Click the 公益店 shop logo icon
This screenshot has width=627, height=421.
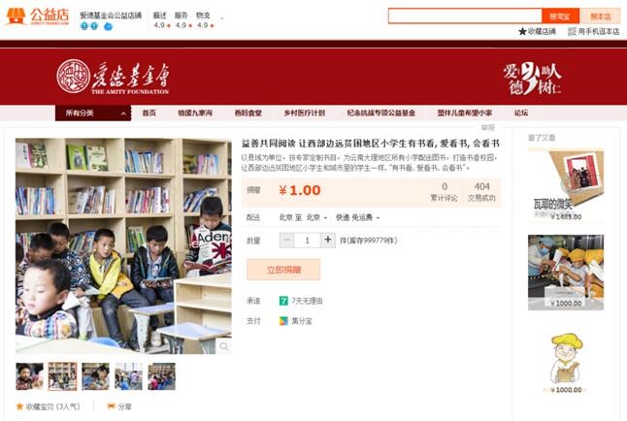click(x=16, y=16)
